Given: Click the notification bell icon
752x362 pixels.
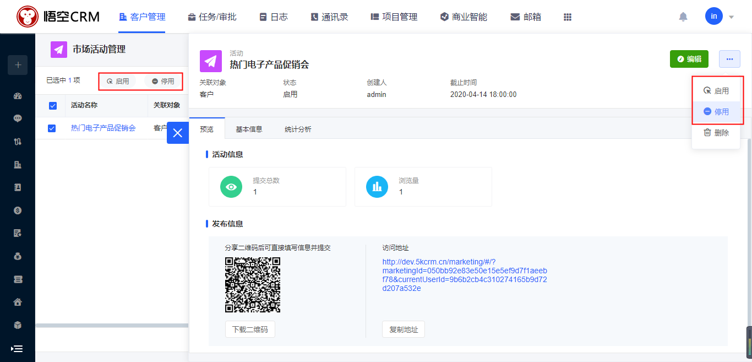Looking at the screenshot, I should [683, 17].
